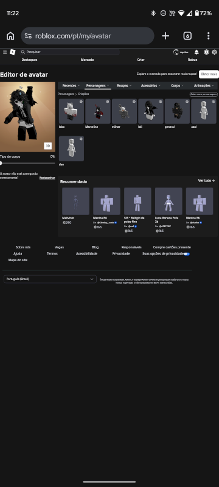Viewport: 219px width, 487px height.
Task: Expand the Roupas dropdown tab
Action: [x=124, y=85]
